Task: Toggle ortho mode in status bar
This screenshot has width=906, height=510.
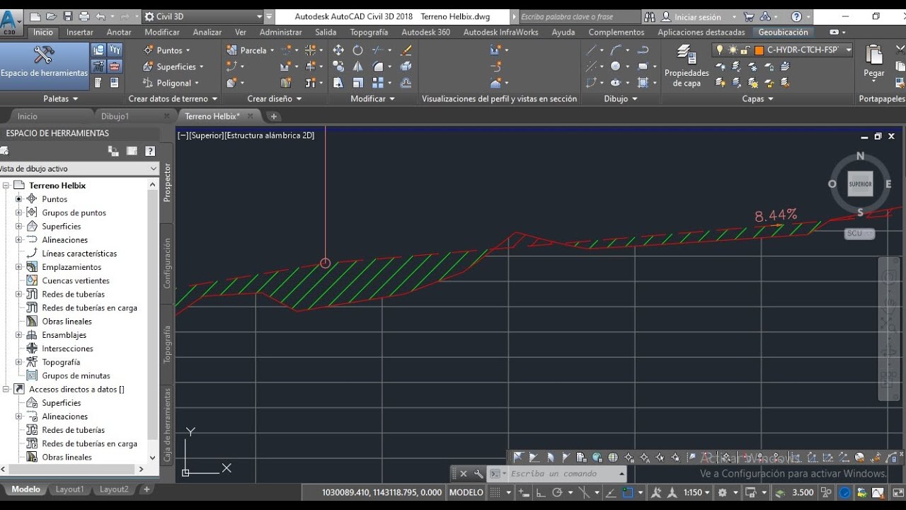Action: 541,492
